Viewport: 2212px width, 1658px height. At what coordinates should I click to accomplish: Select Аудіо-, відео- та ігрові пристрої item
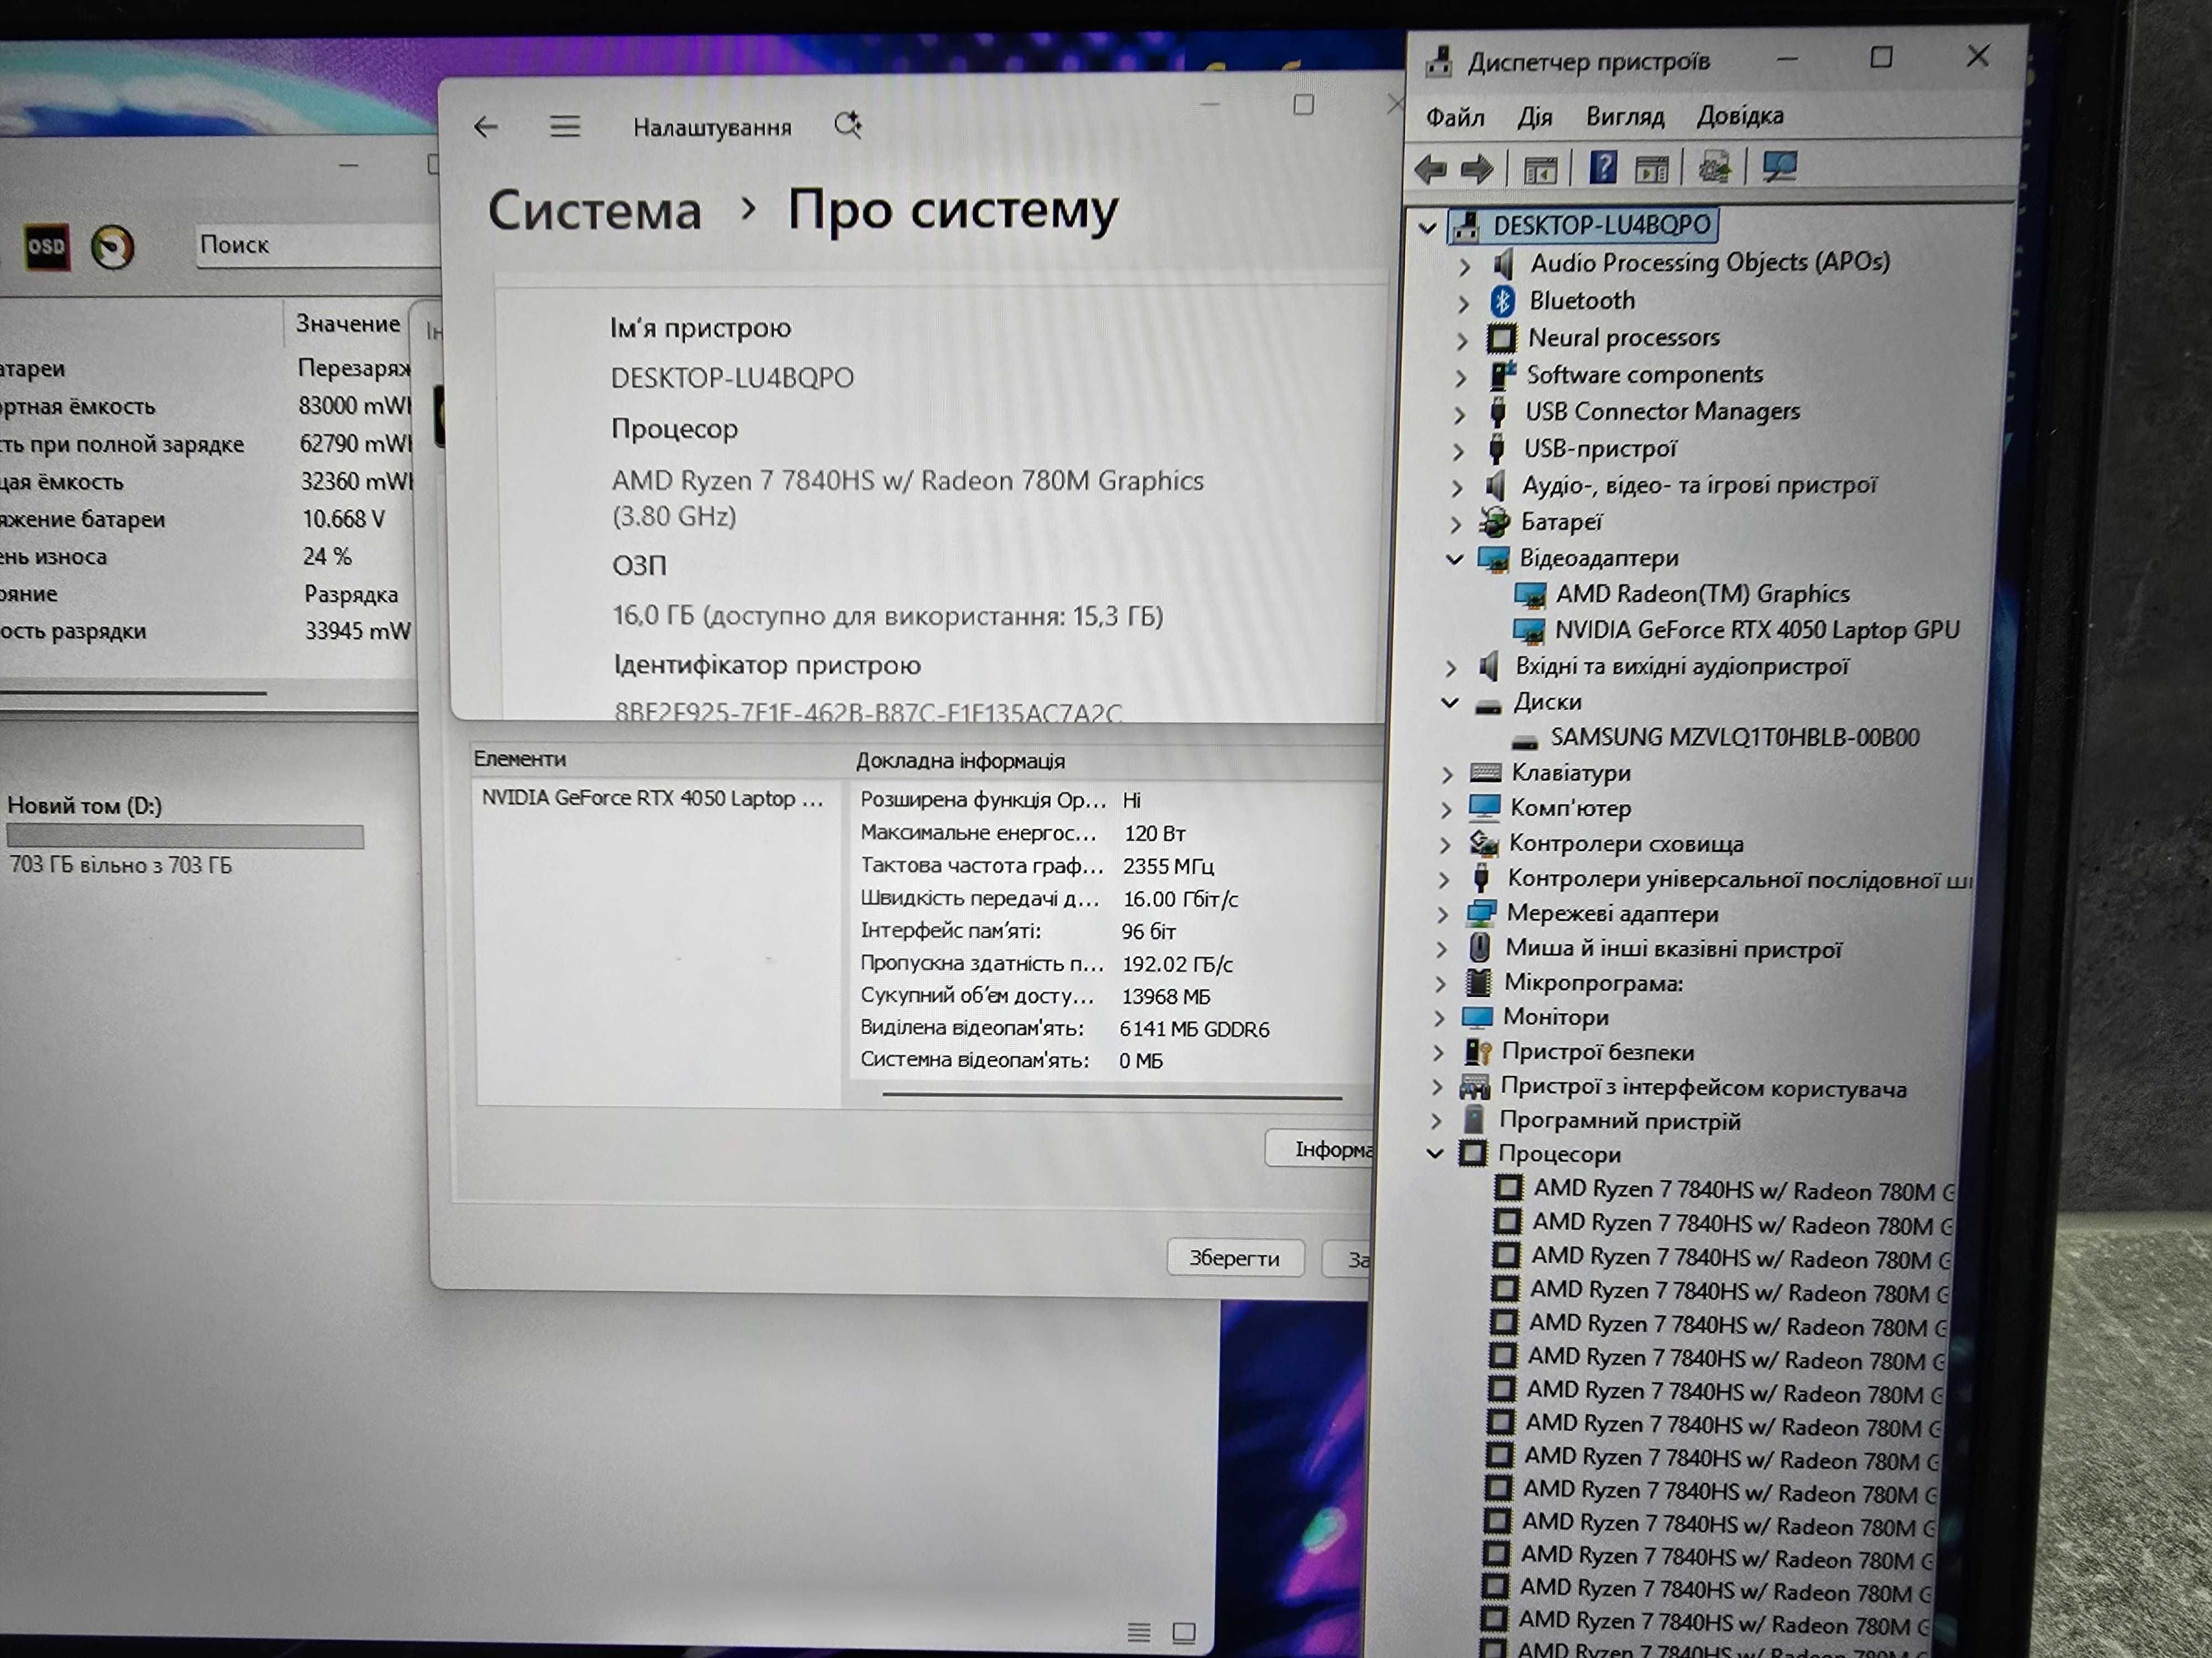click(1699, 486)
